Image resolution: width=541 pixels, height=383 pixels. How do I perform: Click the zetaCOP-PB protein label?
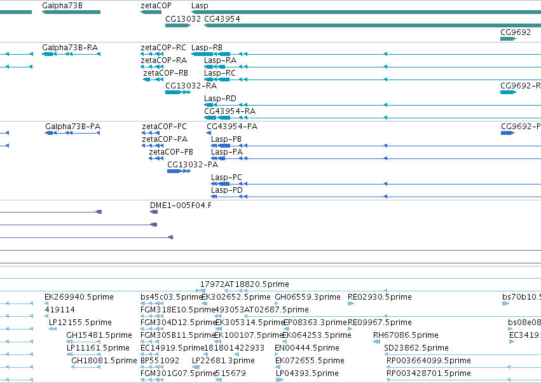(171, 152)
